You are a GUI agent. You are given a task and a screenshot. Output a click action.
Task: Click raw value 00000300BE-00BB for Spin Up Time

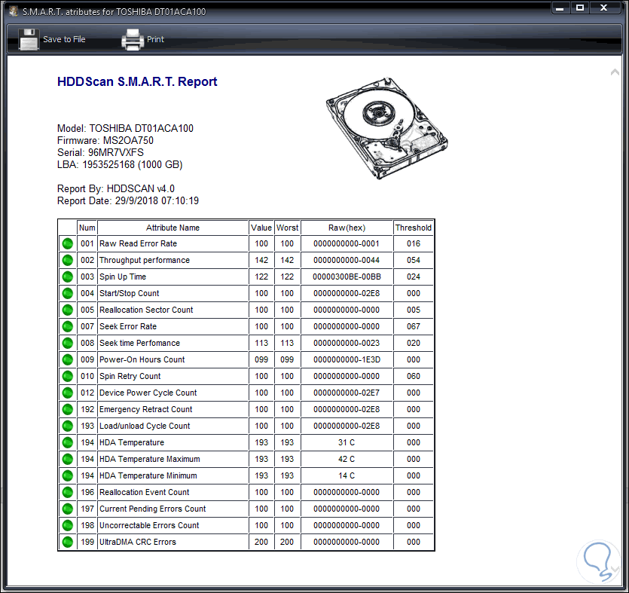347,277
